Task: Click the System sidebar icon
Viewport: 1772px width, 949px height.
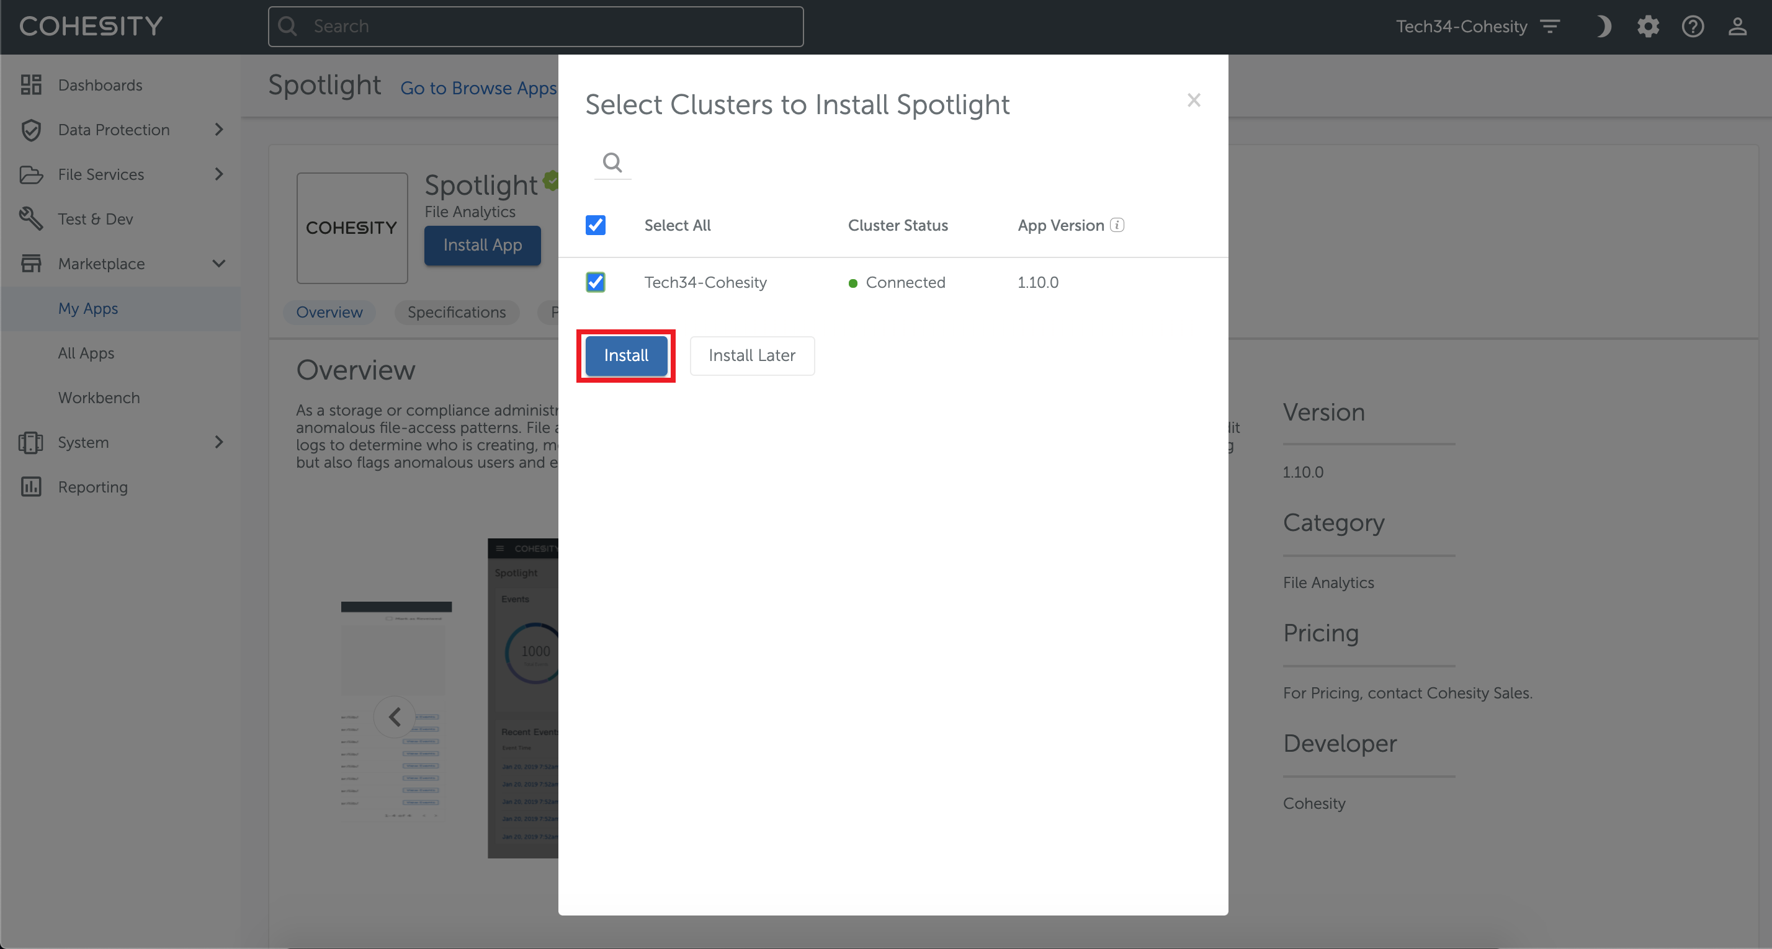Action: (31, 442)
